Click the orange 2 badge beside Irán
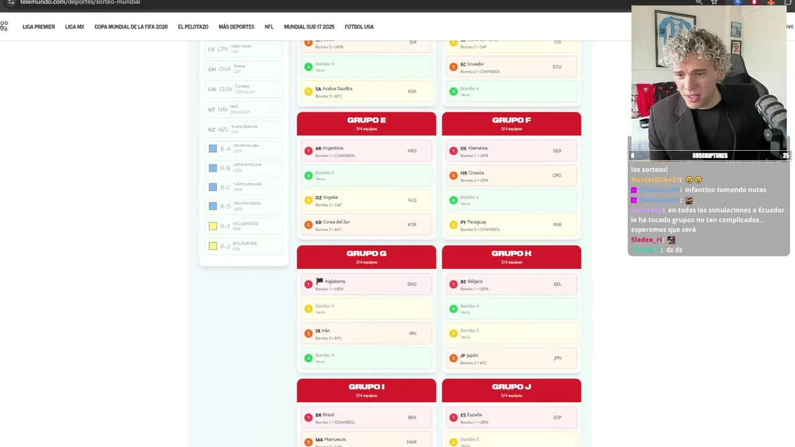 click(x=308, y=333)
